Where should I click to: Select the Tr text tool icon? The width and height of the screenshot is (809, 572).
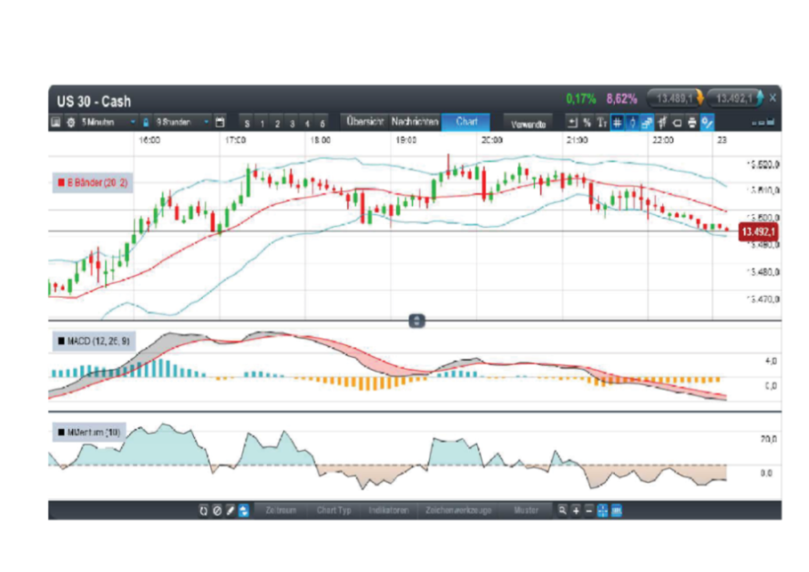[601, 122]
